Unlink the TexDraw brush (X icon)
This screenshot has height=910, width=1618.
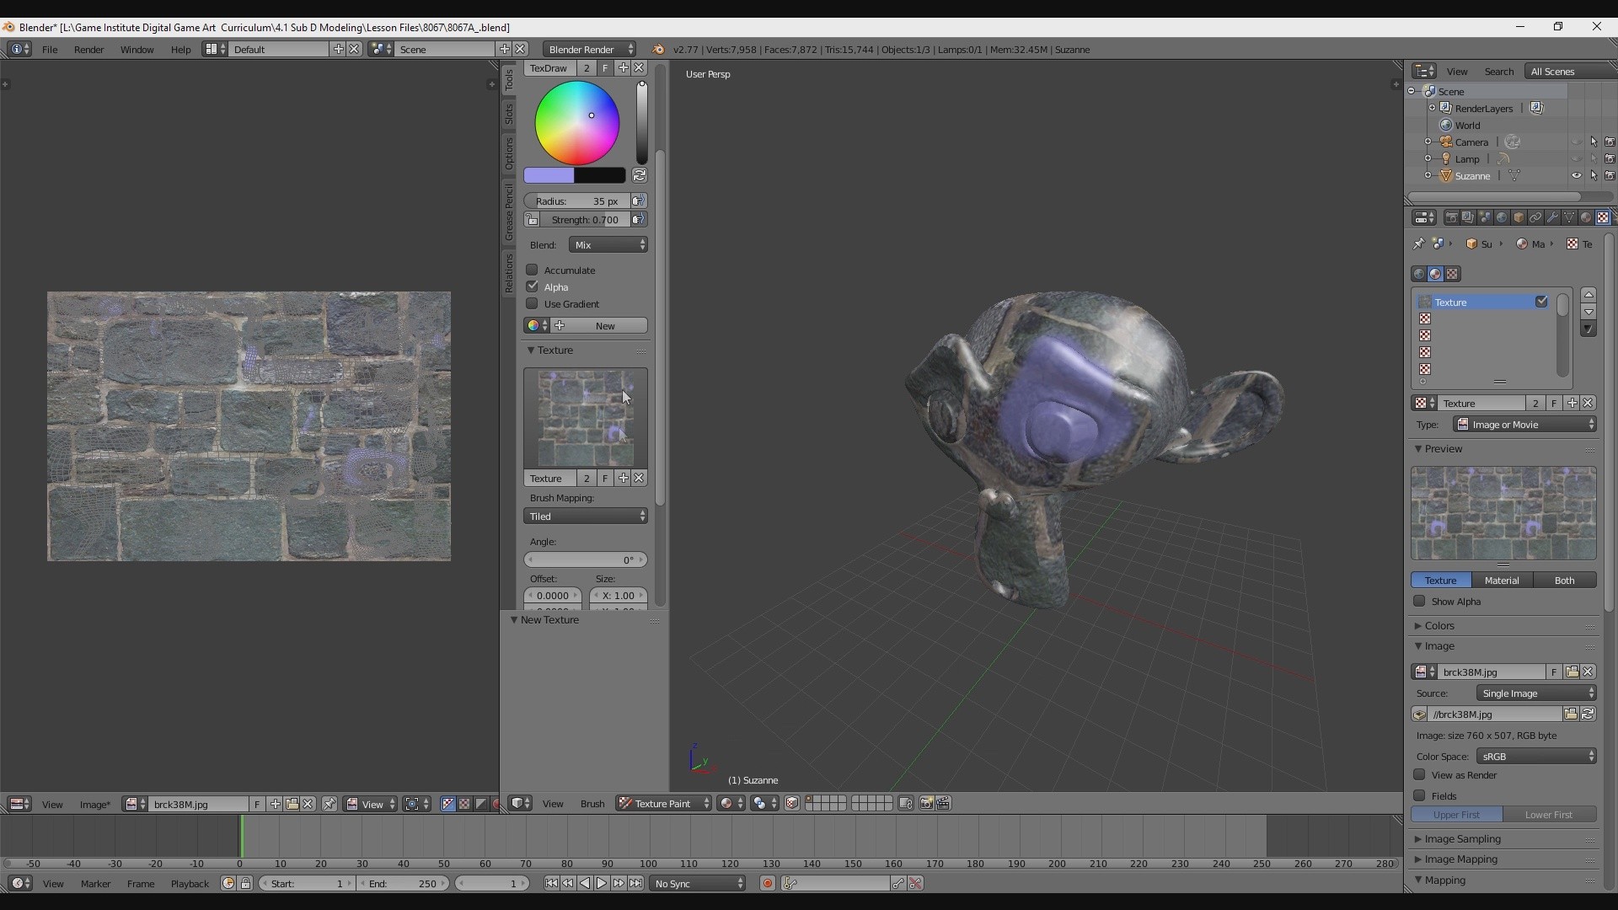coord(639,68)
